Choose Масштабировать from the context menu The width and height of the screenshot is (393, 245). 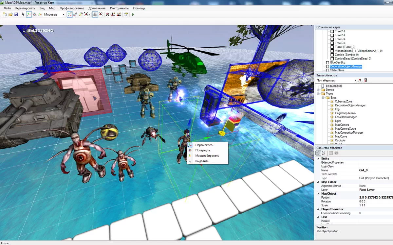(x=207, y=155)
